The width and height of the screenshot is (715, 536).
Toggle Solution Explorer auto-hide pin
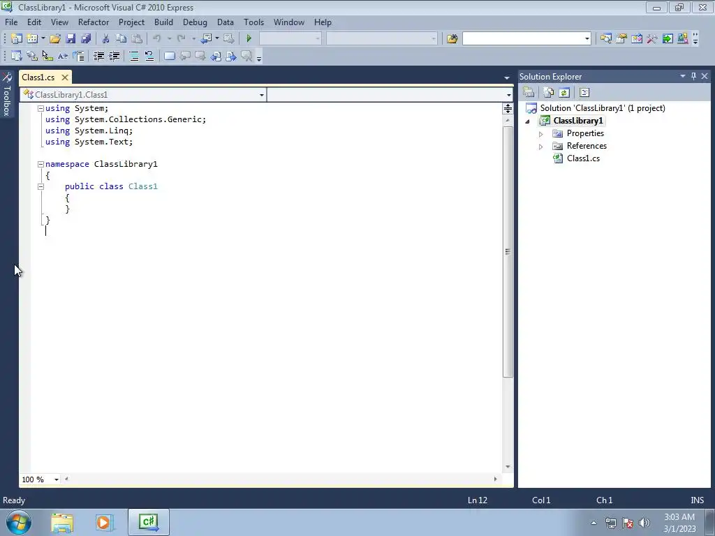coord(693,76)
